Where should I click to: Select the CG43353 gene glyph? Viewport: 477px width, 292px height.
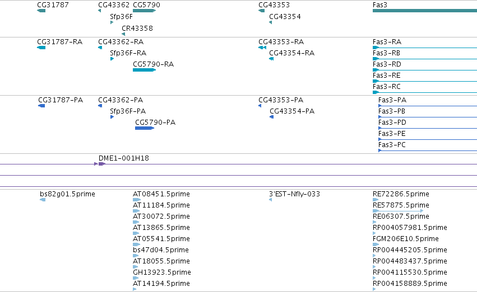click(x=261, y=11)
